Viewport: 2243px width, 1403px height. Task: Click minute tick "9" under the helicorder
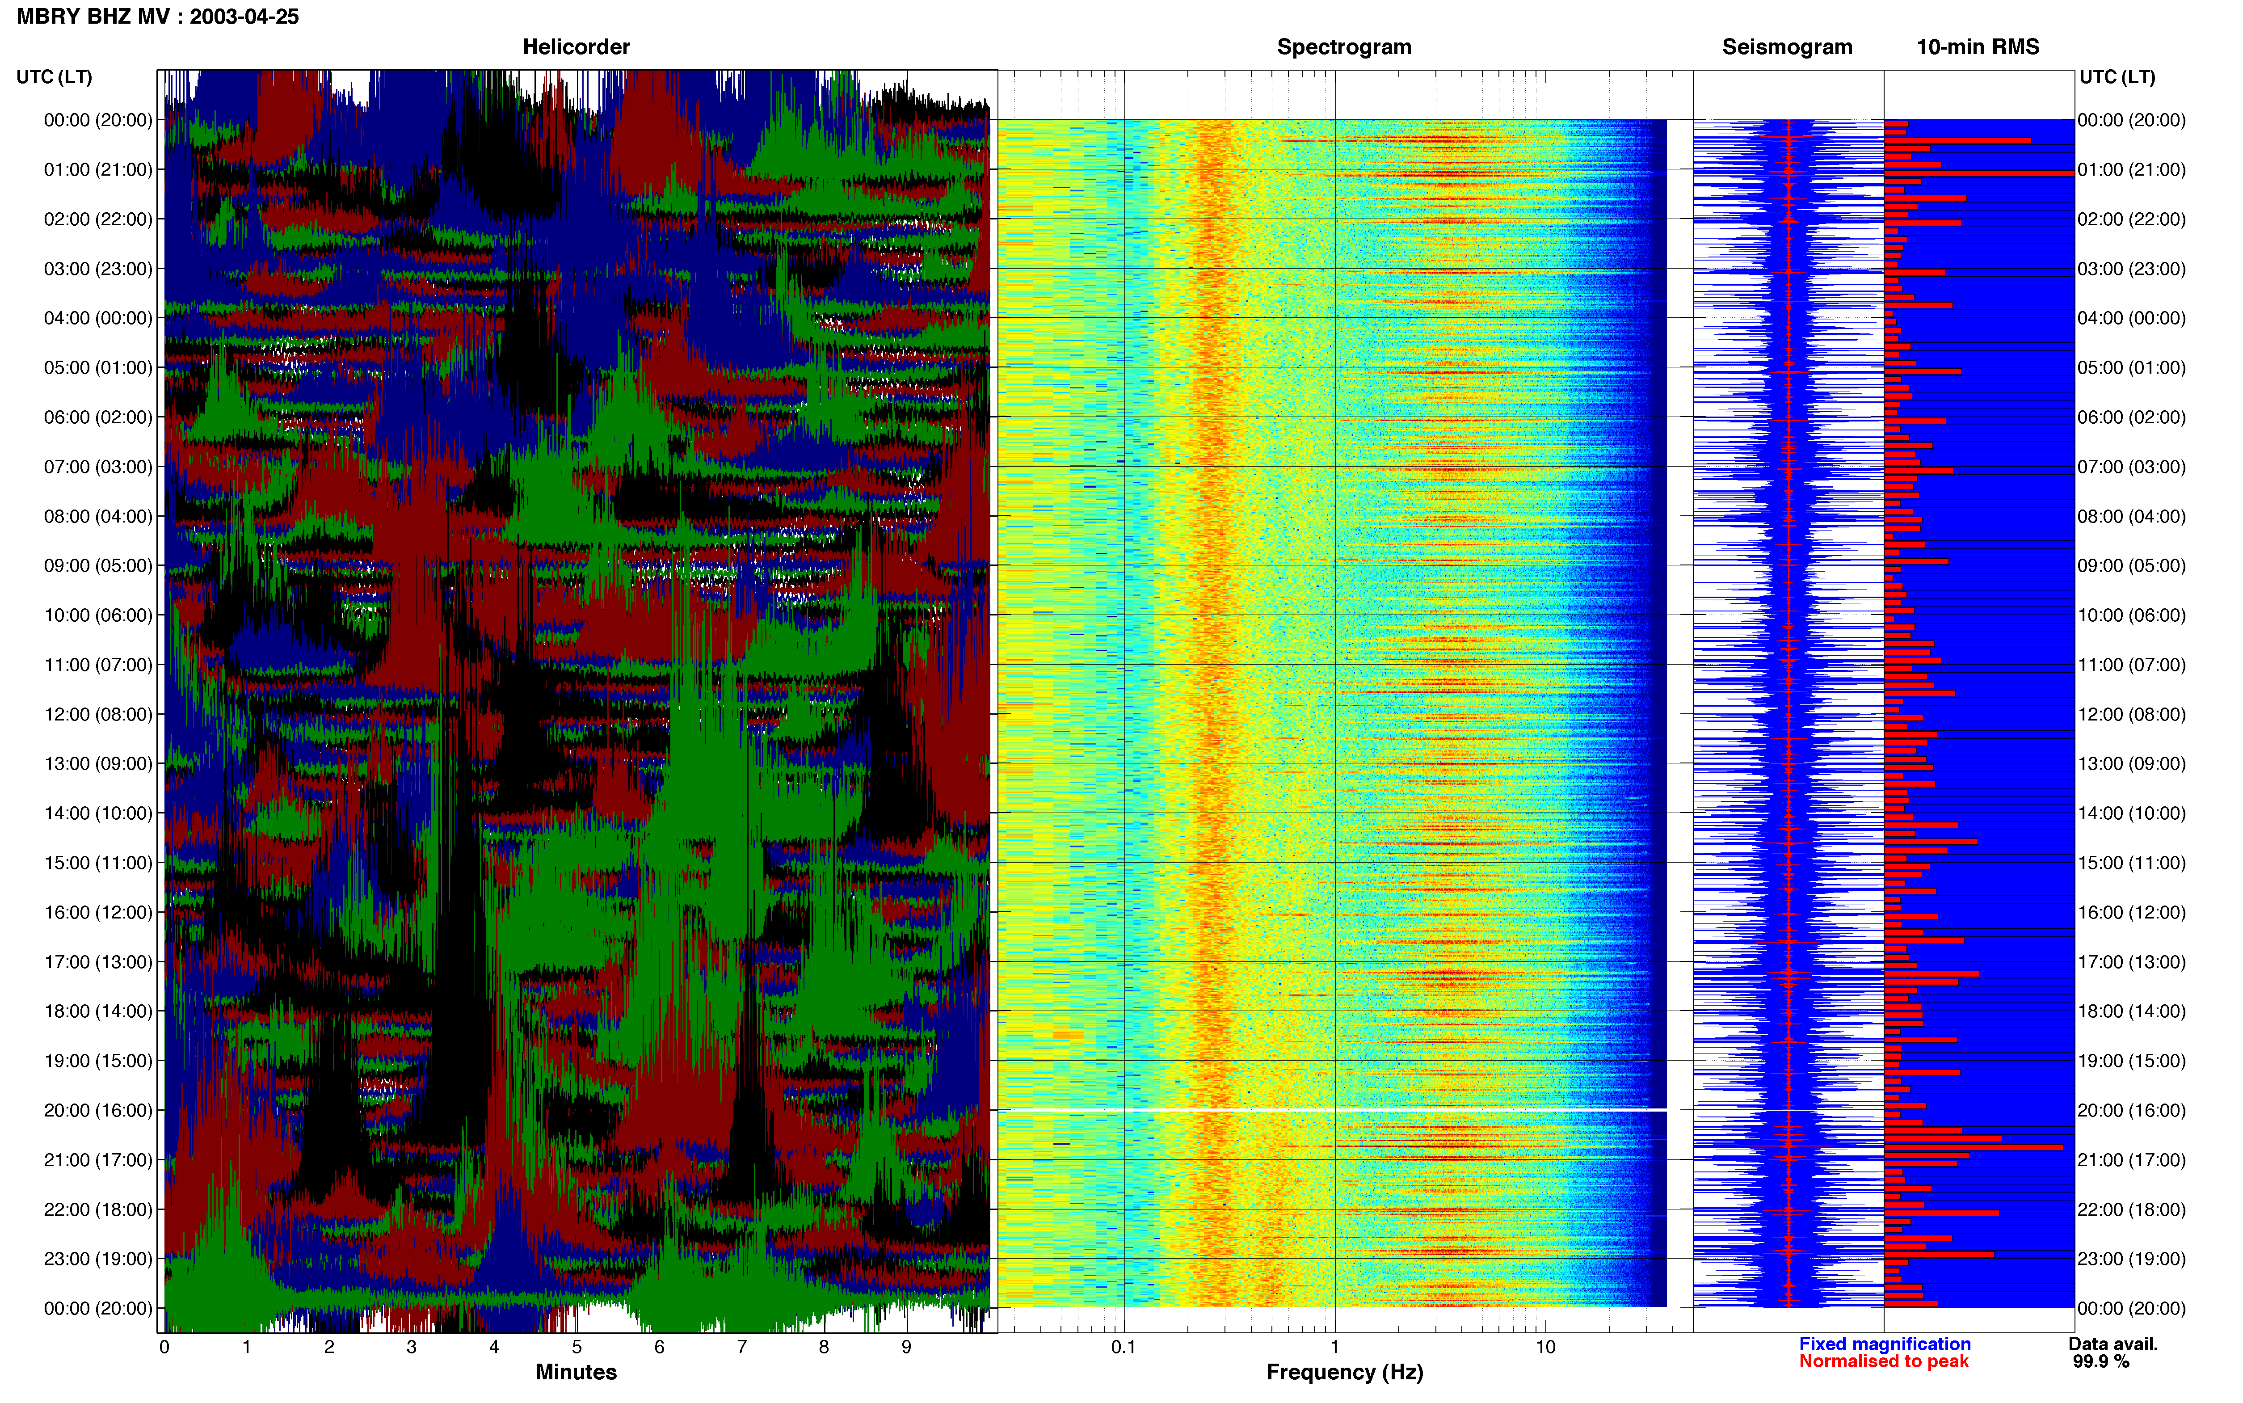(906, 1346)
